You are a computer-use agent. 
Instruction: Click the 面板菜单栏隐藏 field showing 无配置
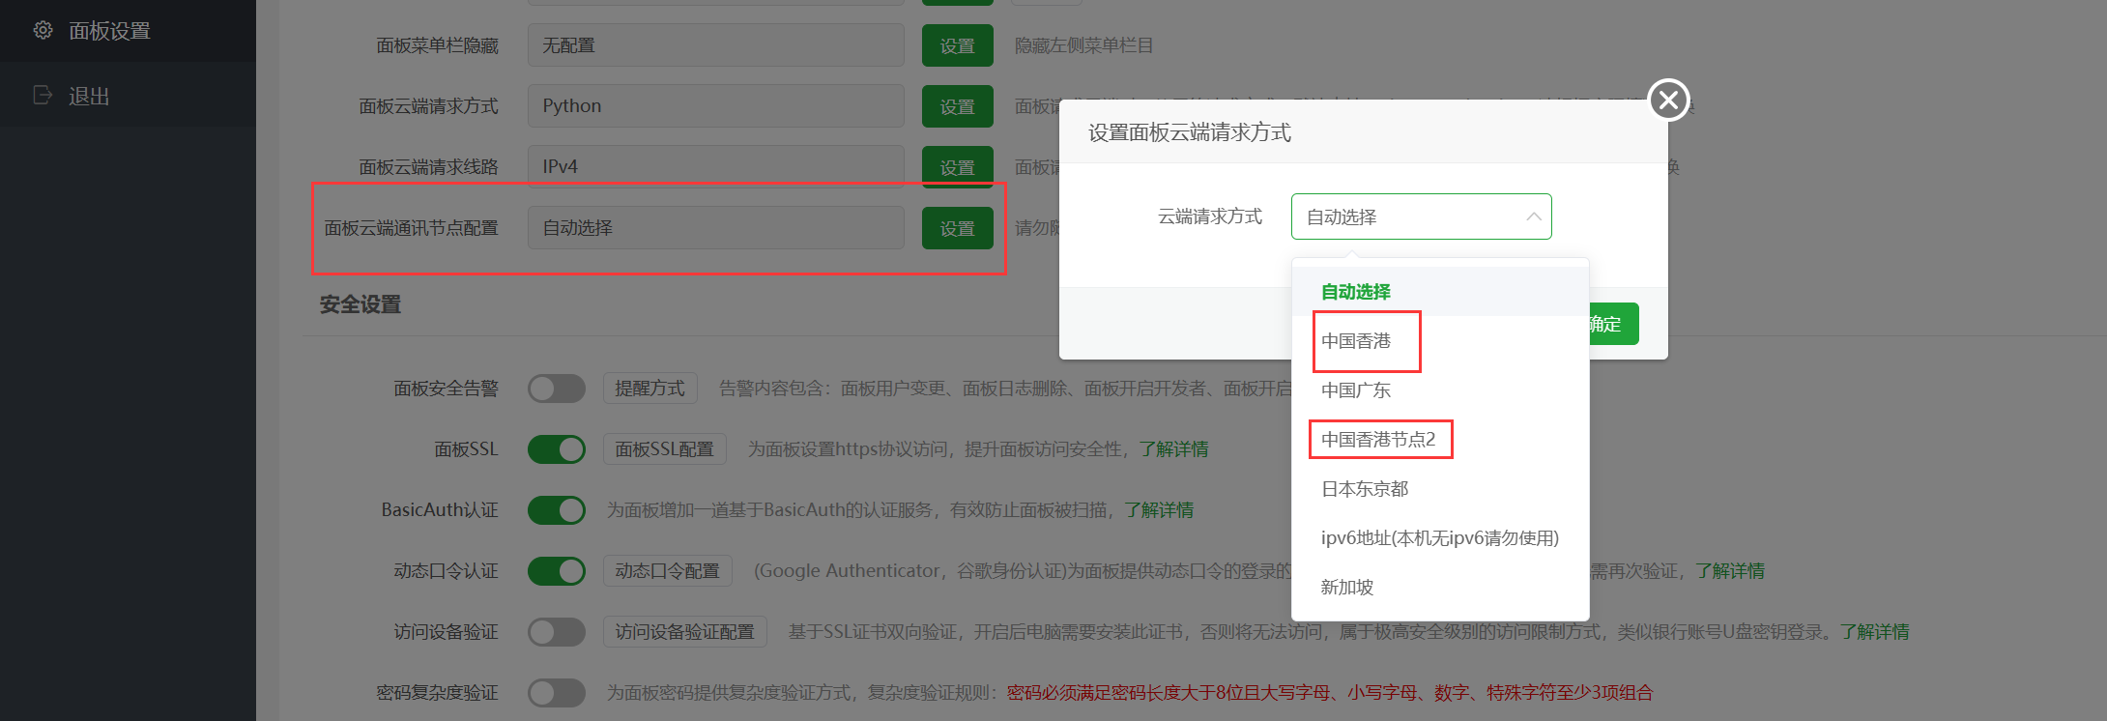(716, 45)
